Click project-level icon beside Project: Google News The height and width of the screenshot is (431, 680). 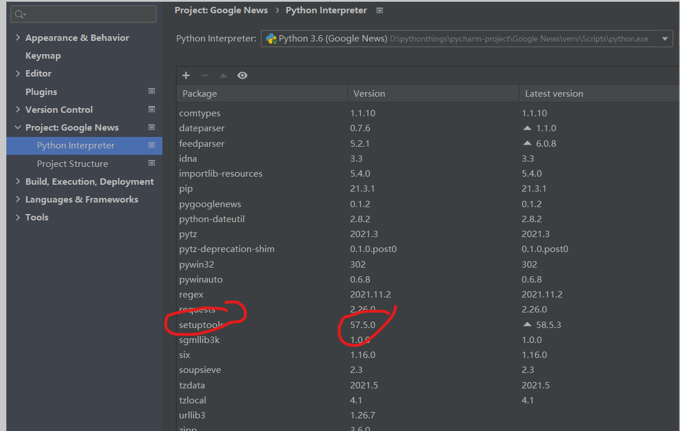coord(152,127)
